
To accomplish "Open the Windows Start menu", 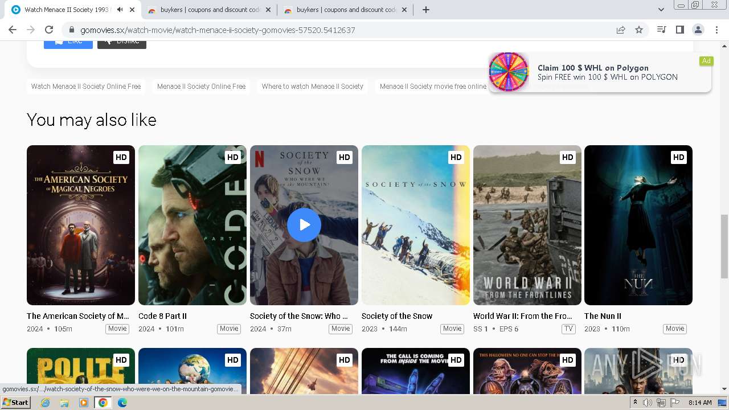I will coord(16,403).
